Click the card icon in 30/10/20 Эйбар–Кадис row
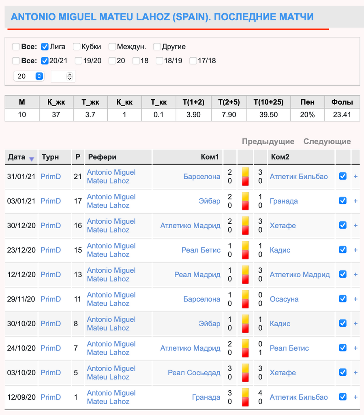The width and height of the screenshot is (364, 415). pos(245,324)
